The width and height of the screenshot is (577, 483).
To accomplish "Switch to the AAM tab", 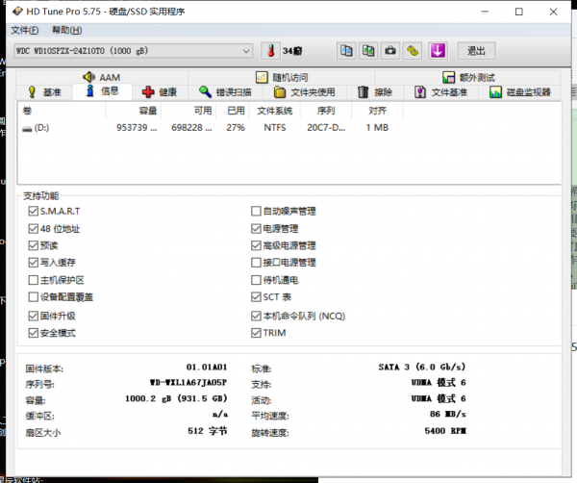I will [102, 77].
